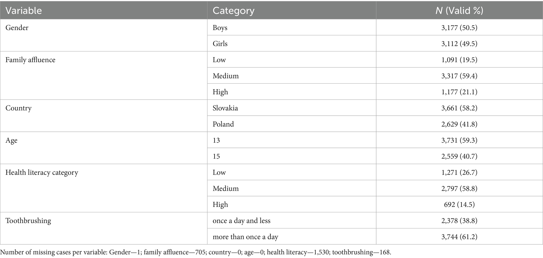The width and height of the screenshot is (543, 258).
Task: Click the 'once a day and less' cell
Action: pos(241,221)
